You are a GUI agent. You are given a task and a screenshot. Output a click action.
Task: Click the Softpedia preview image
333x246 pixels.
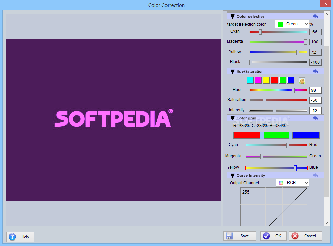tap(114, 120)
